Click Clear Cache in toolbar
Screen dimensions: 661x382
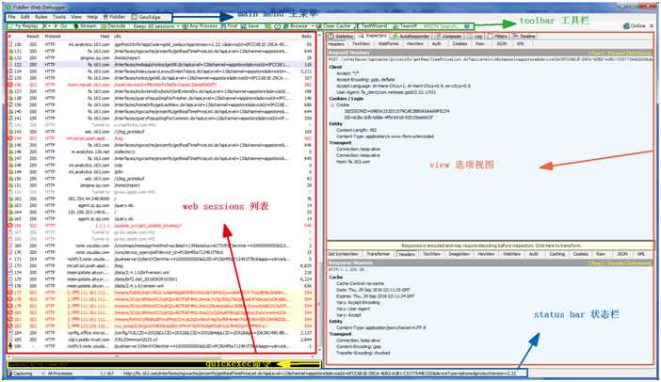tap(333, 26)
